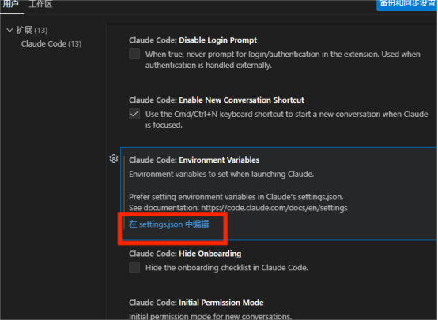Click the code.claude.com documentation URL text
This screenshot has width=438, height=320.
tap(274, 208)
